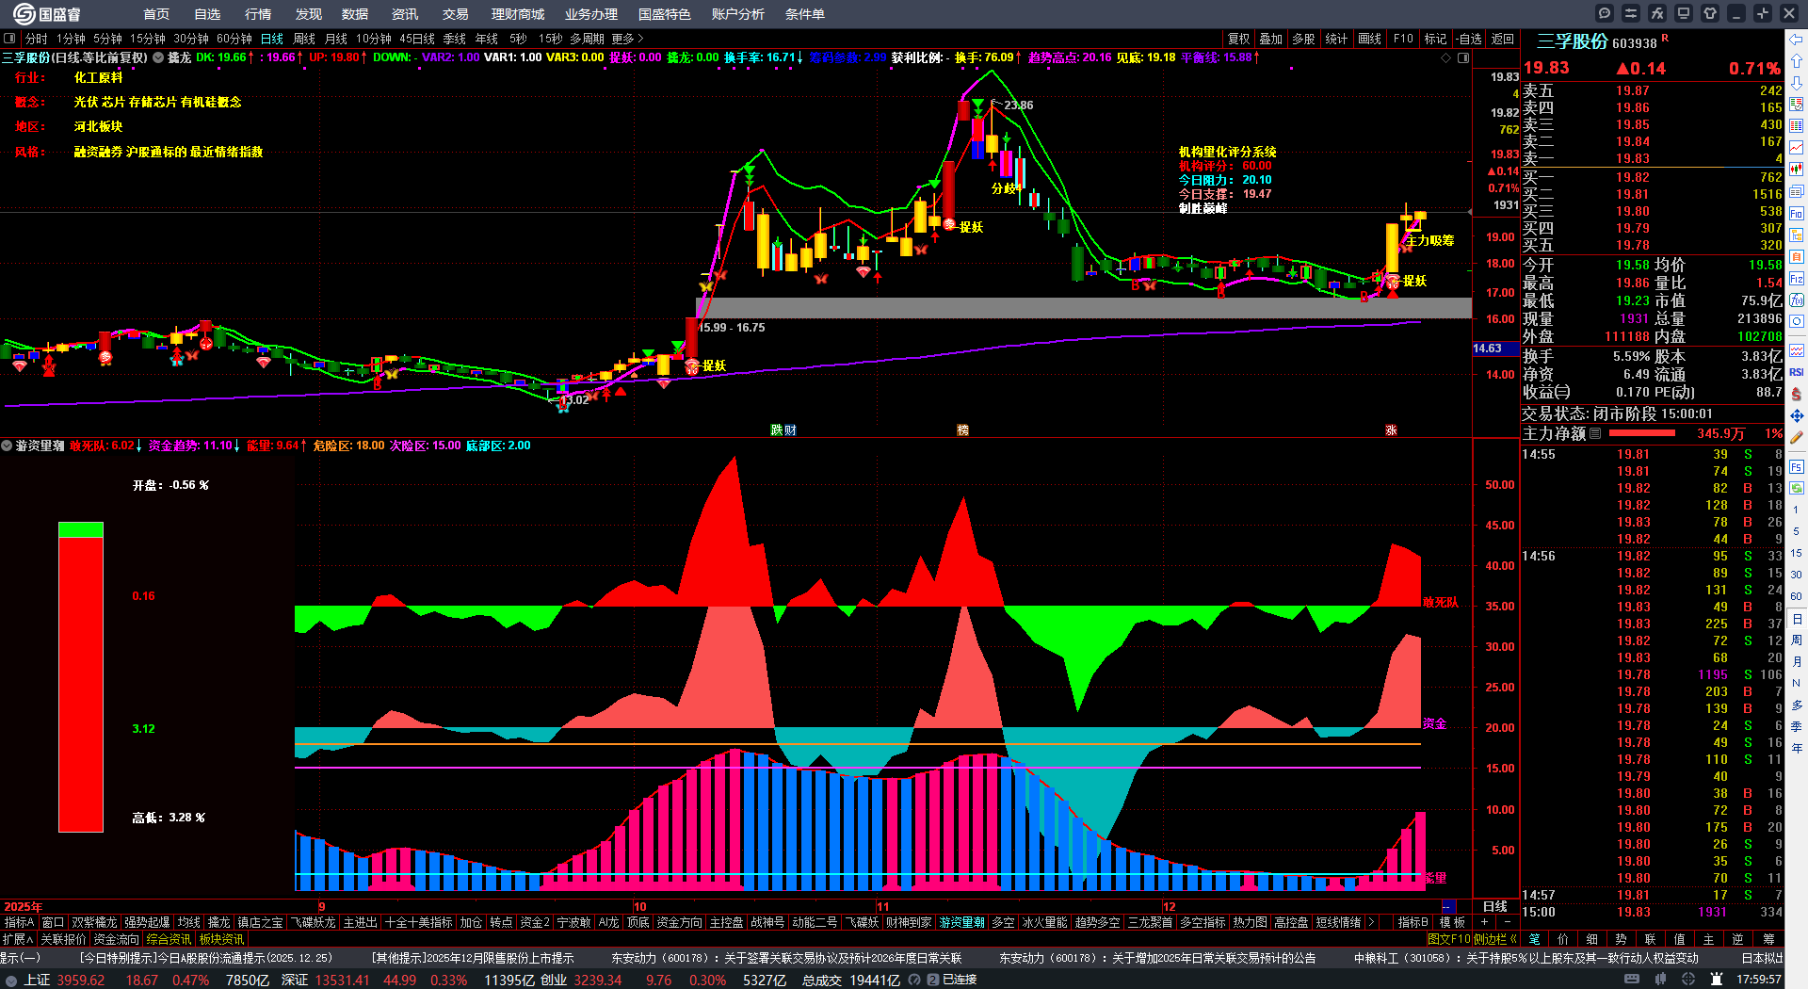Click the green refresh sidebar icon
The image size is (1808, 989).
1797,488
